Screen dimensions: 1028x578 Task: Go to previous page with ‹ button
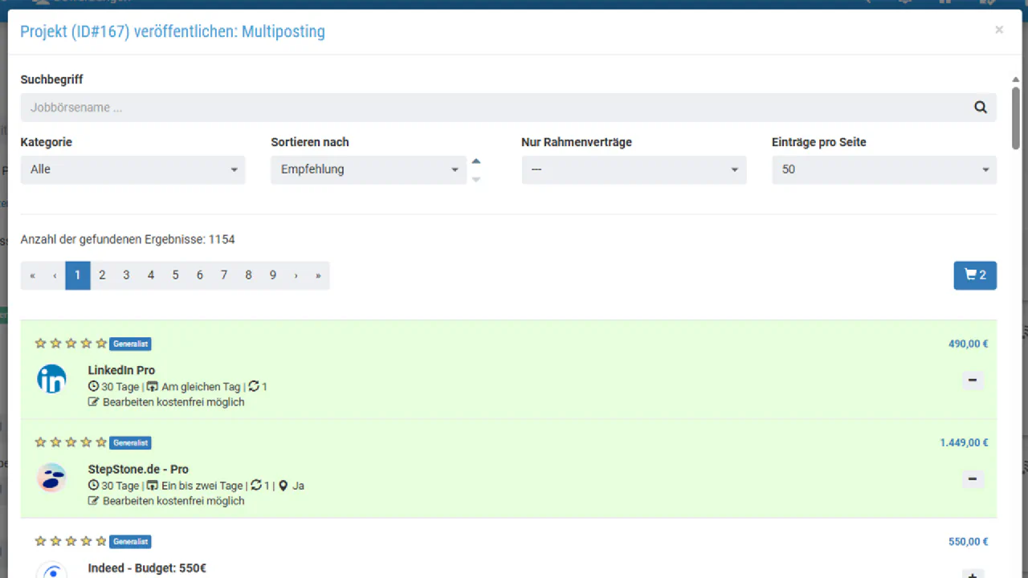[x=55, y=275]
